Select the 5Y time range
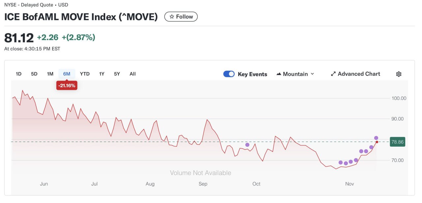Image resolution: width=422 pixels, height=203 pixels. coord(117,74)
